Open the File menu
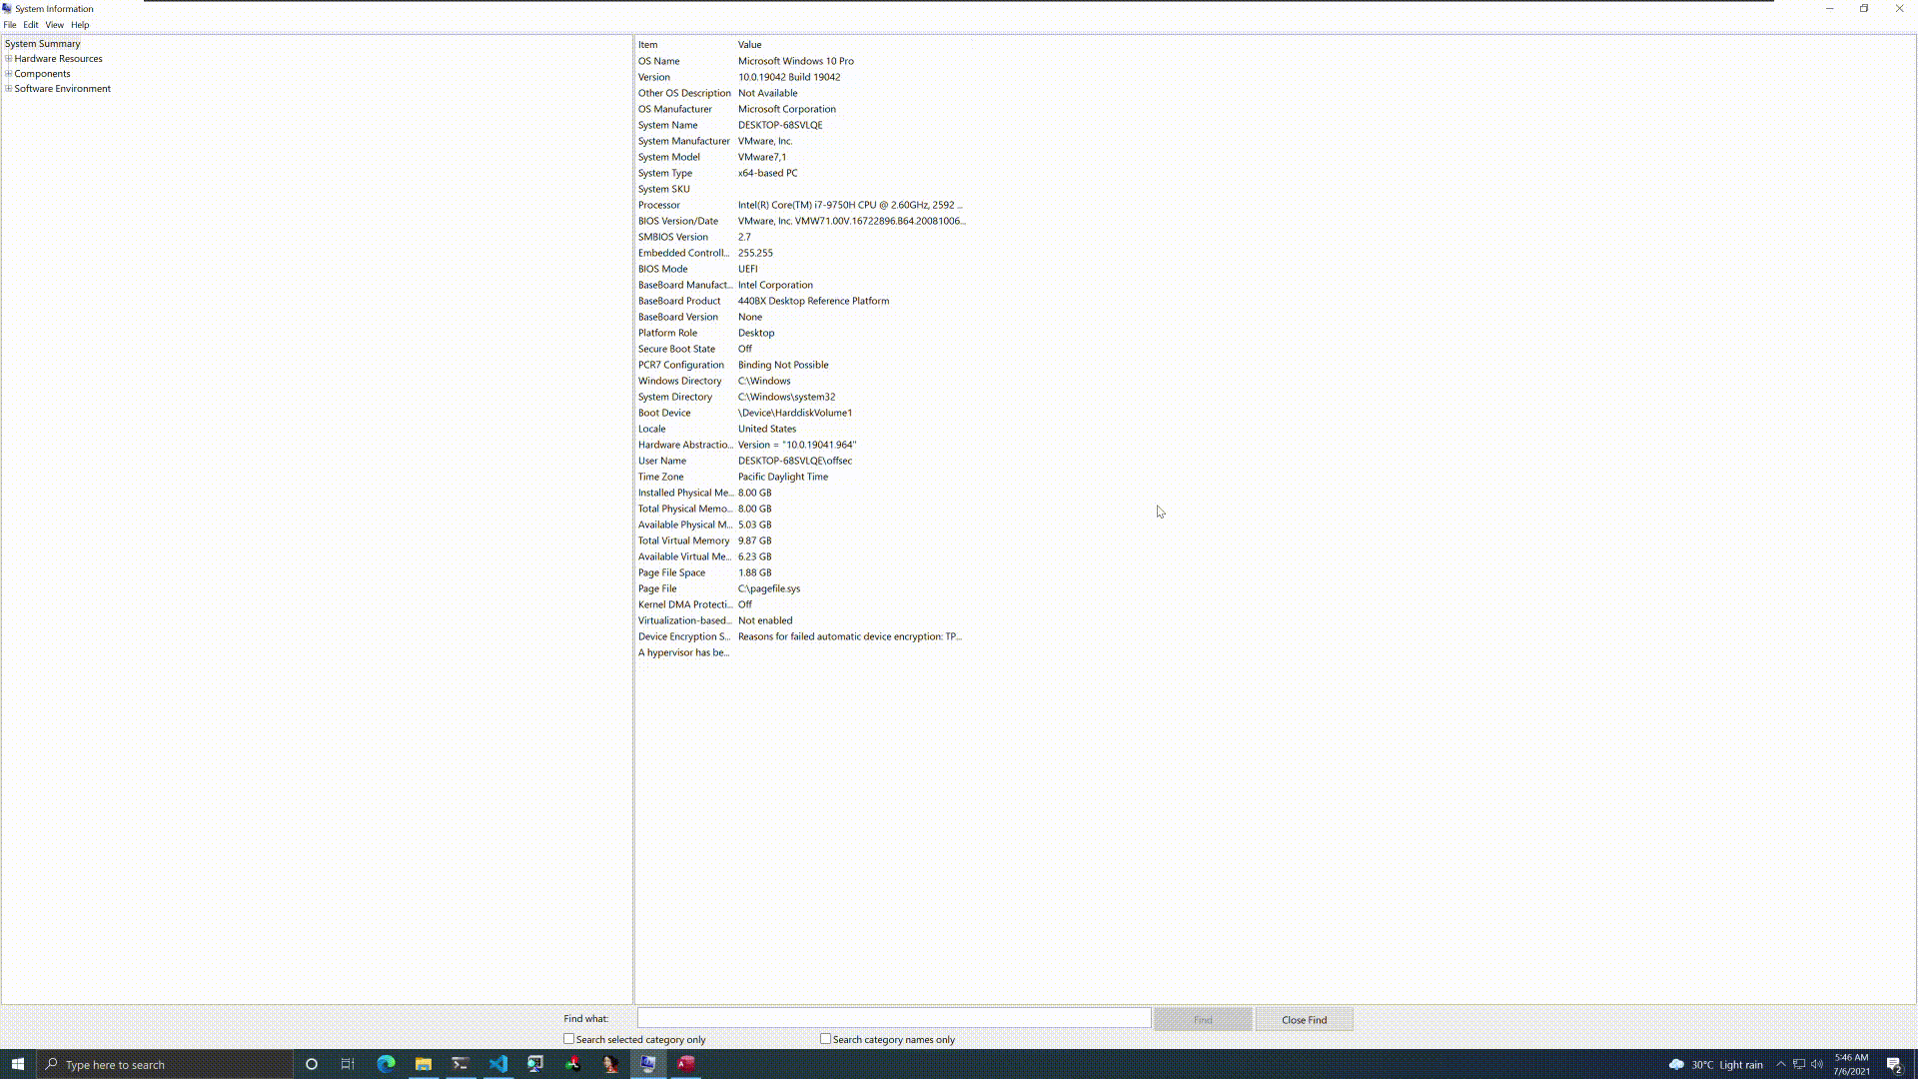This screenshot has width=1918, height=1079. (x=10, y=25)
